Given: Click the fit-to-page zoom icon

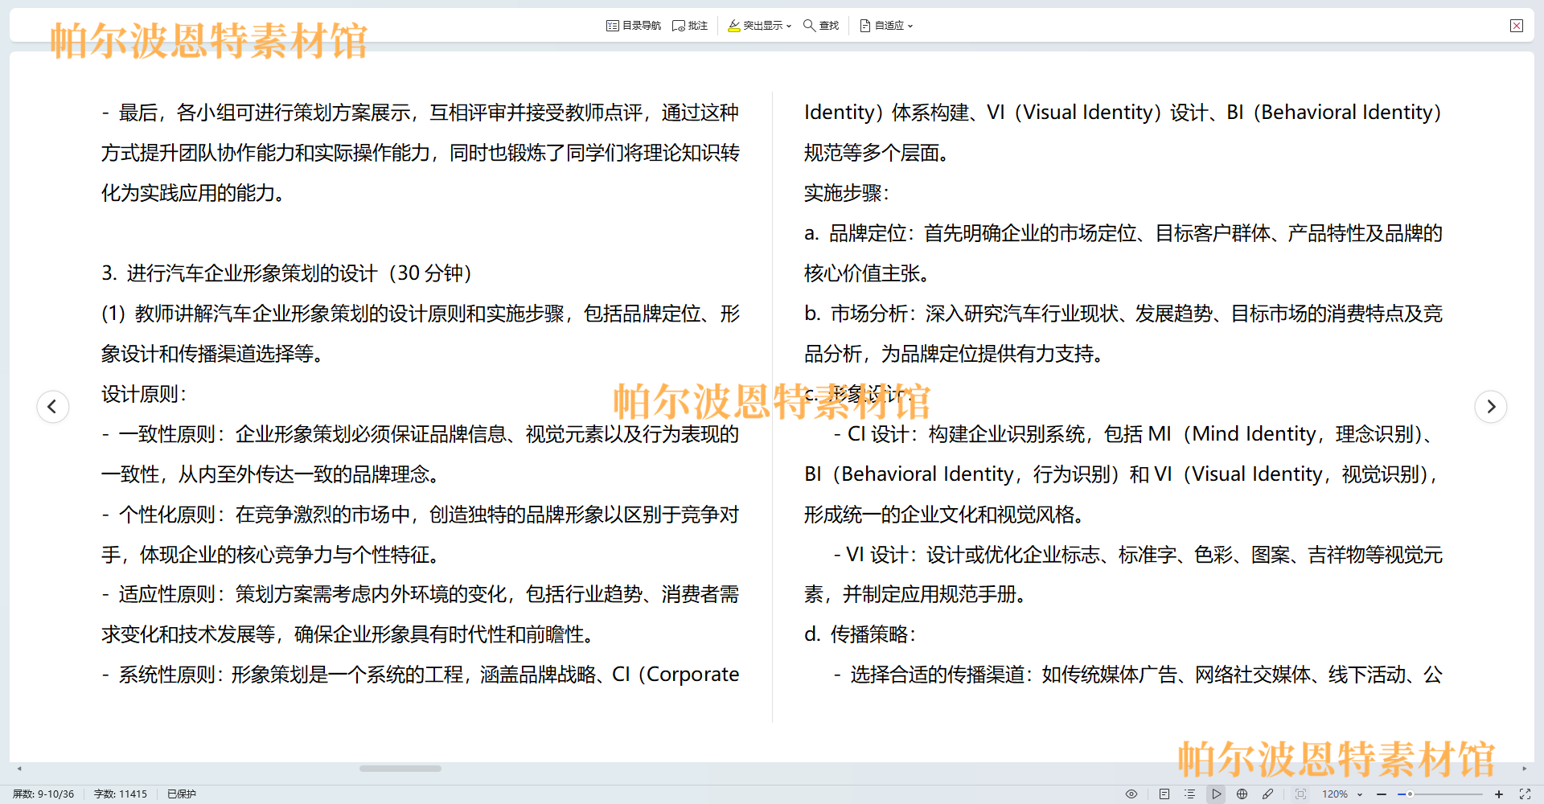Looking at the screenshot, I should [x=1301, y=794].
